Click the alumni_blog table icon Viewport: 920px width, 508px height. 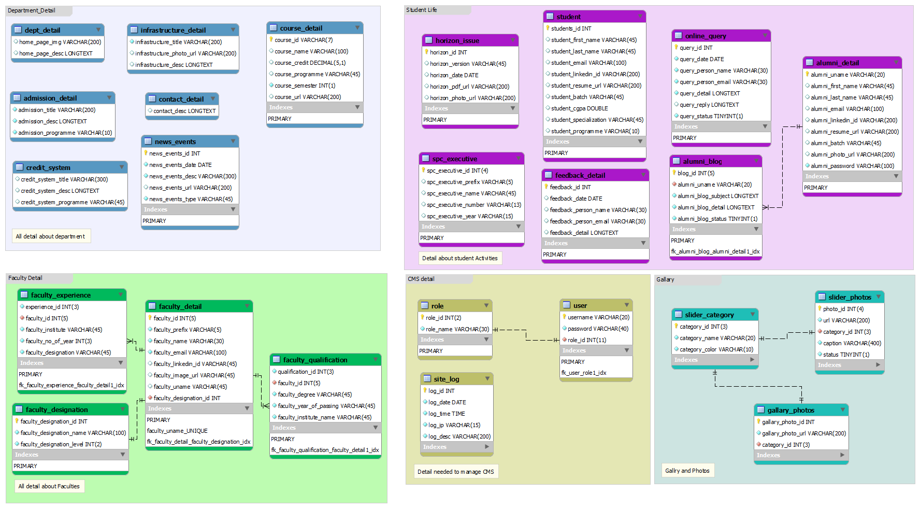tap(677, 161)
